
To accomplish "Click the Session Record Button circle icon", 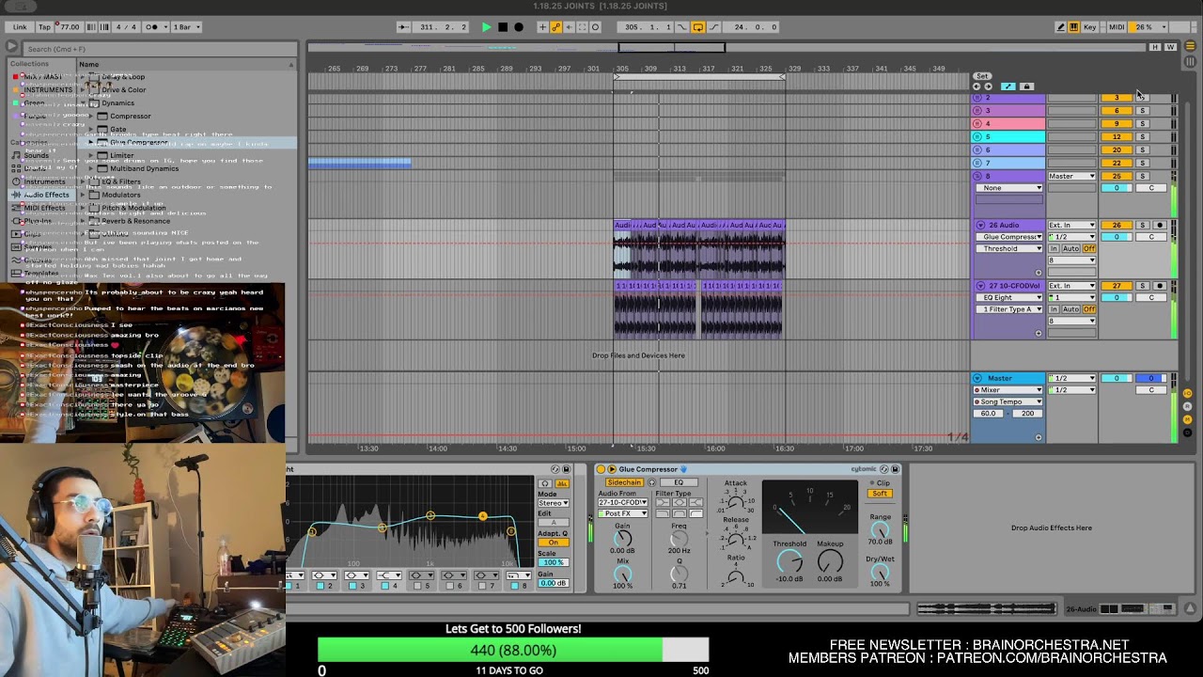I will [595, 27].
